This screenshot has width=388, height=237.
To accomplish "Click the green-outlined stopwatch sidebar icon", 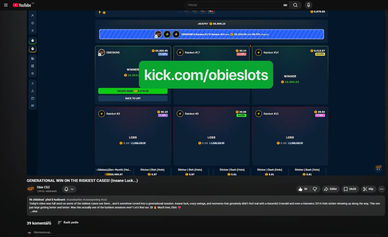I will (x=33, y=40).
